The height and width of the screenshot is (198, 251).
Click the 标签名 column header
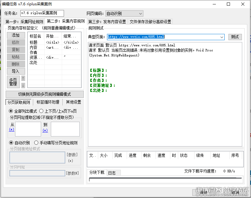[36, 36]
